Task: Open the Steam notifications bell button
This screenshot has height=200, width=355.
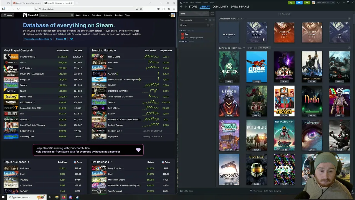Action: [307, 2]
